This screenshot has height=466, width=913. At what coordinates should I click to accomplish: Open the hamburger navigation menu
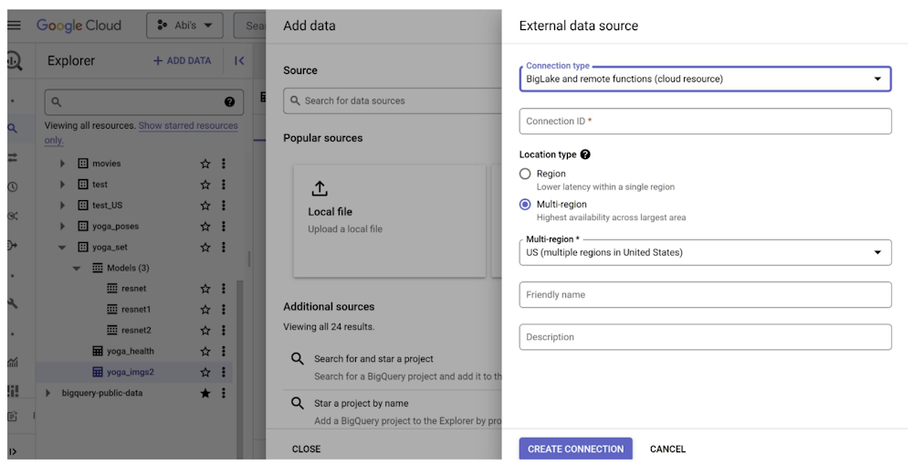(x=14, y=26)
